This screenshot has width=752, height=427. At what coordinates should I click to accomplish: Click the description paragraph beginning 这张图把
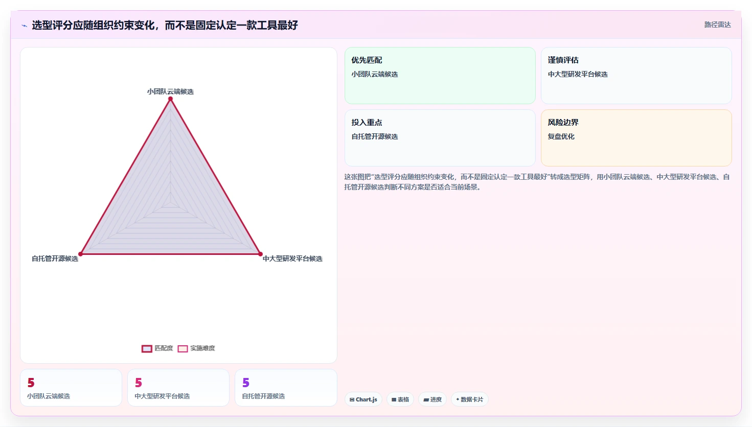[537, 182]
